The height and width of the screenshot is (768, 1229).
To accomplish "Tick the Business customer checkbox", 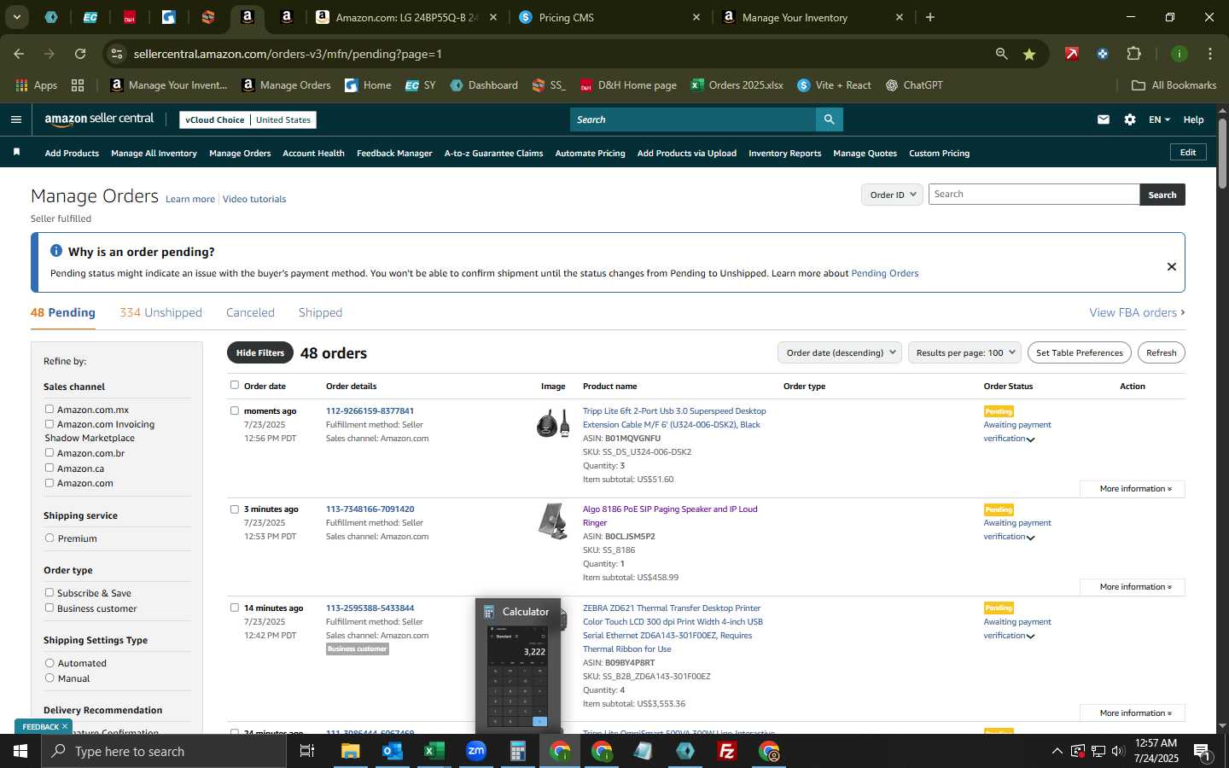I will click(x=50, y=608).
